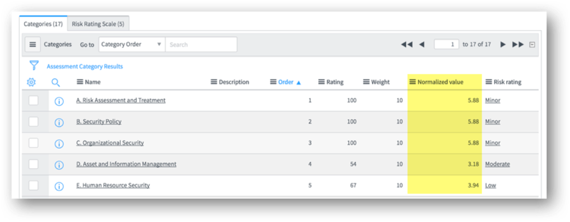
Task: Check the Human Resource Security row
Action: (x=34, y=185)
